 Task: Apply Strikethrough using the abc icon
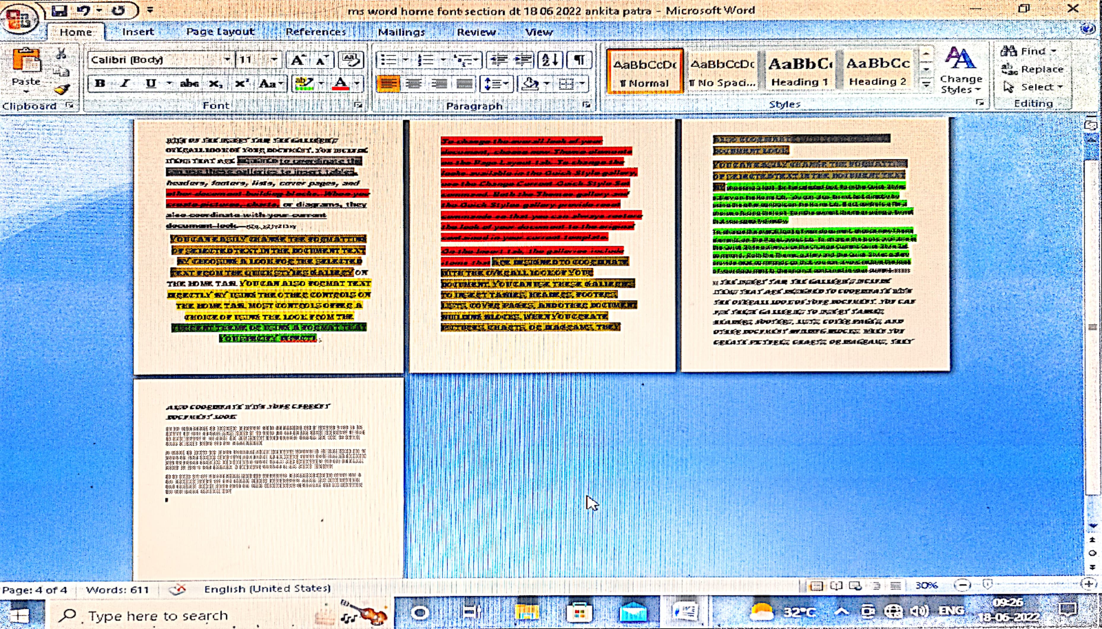pyautogui.click(x=189, y=83)
